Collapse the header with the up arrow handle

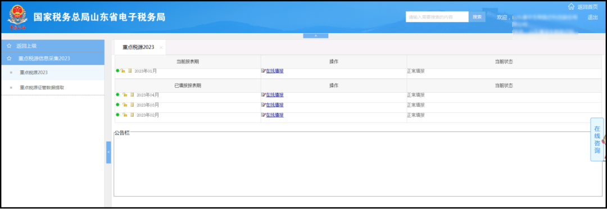point(315,35)
